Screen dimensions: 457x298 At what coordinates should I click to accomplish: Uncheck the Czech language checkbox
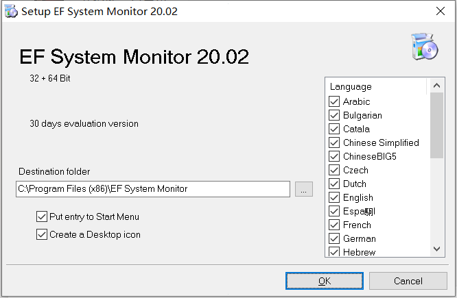334,170
